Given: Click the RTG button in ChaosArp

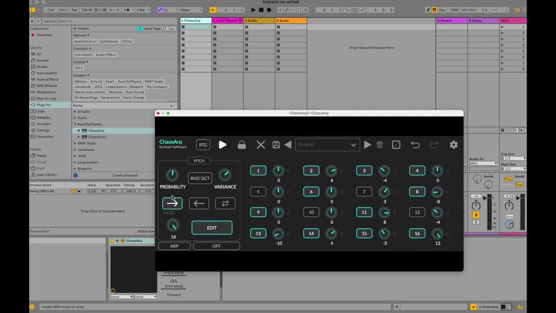Looking at the screenshot, I should 203,145.
